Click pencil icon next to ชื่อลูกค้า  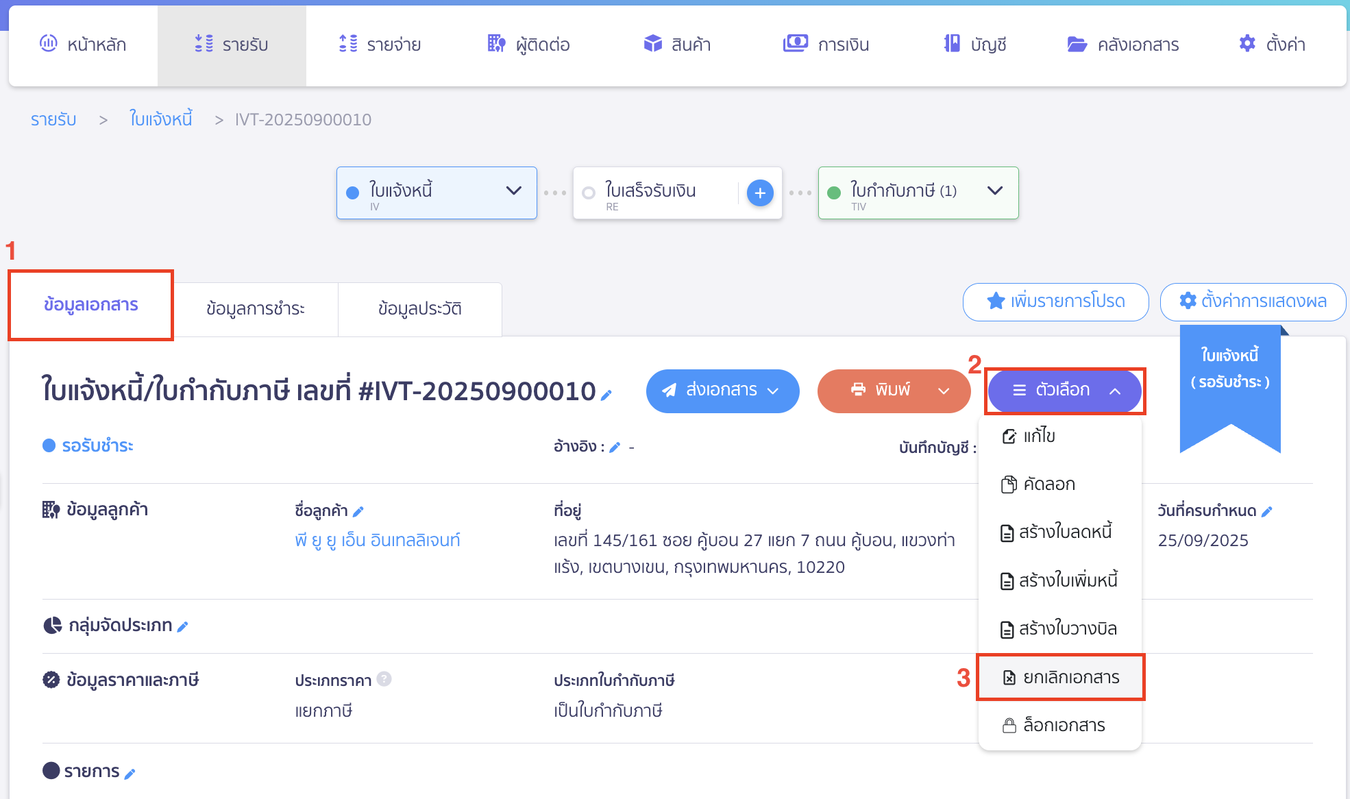(358, 511)
